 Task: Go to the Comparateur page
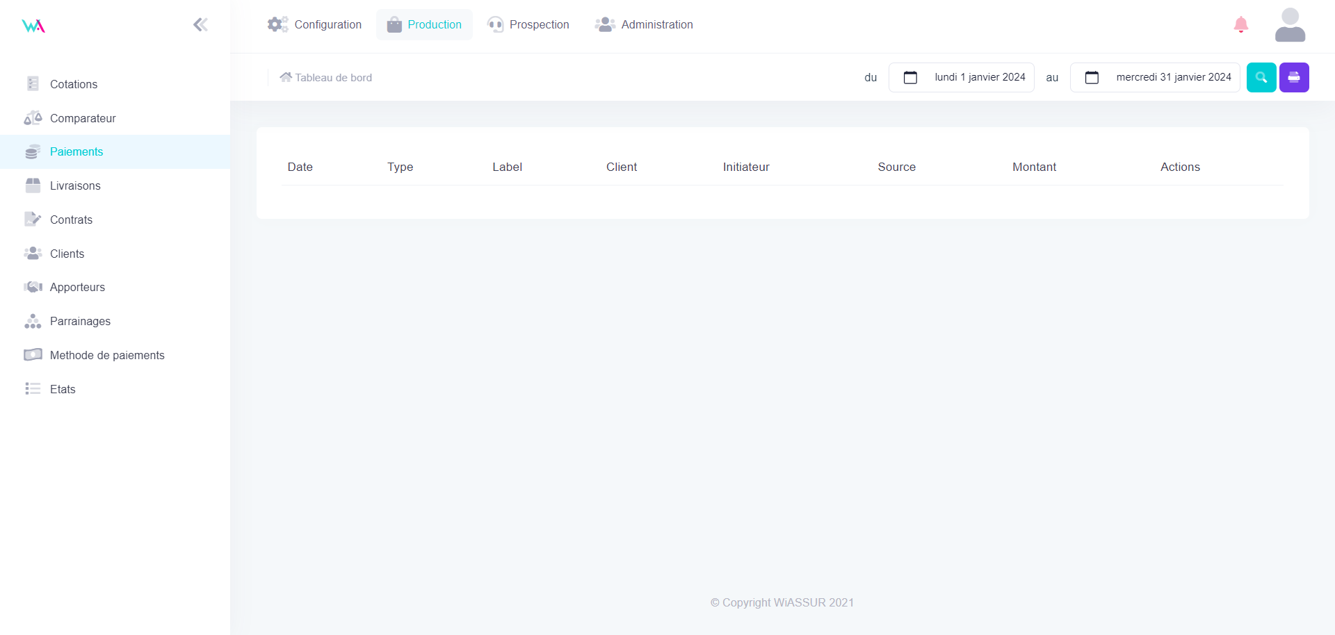coord(83,118)
